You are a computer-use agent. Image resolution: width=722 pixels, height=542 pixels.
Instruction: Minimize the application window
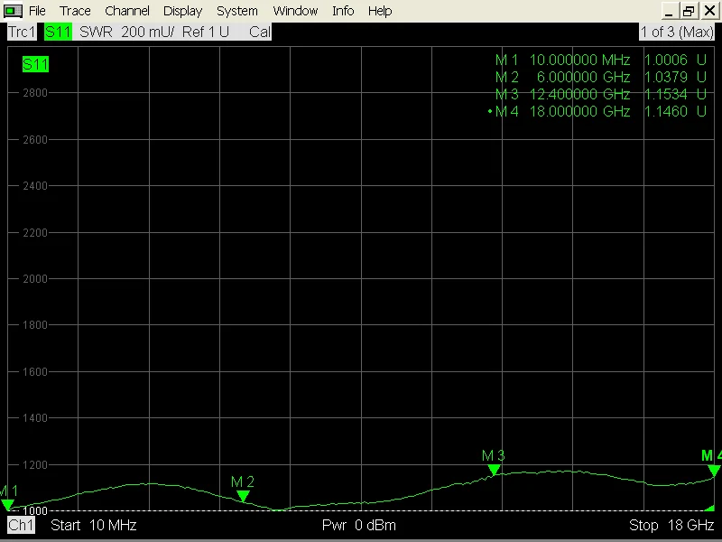[x=670, y=11]
